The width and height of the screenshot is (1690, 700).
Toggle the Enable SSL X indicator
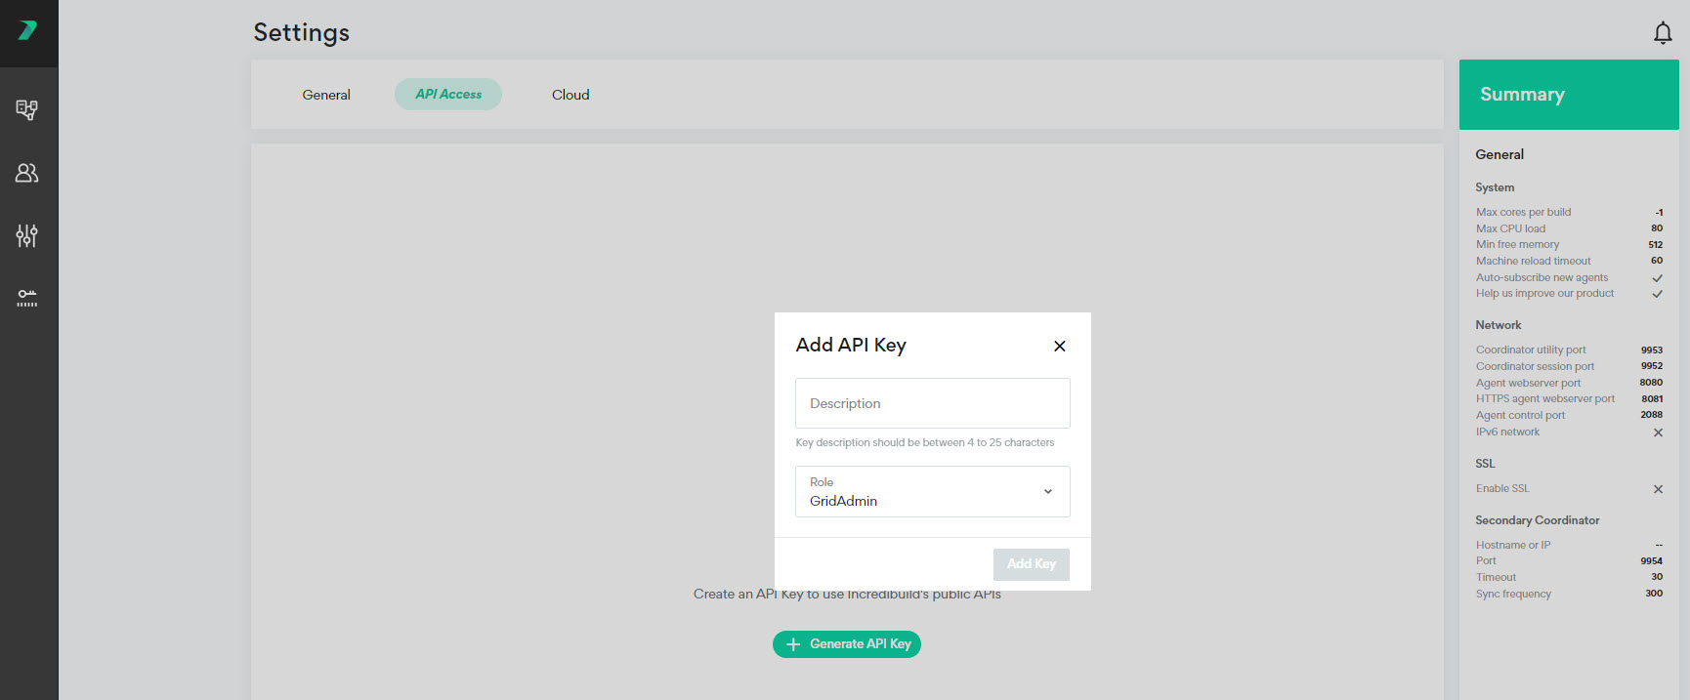click(1657, 489)
